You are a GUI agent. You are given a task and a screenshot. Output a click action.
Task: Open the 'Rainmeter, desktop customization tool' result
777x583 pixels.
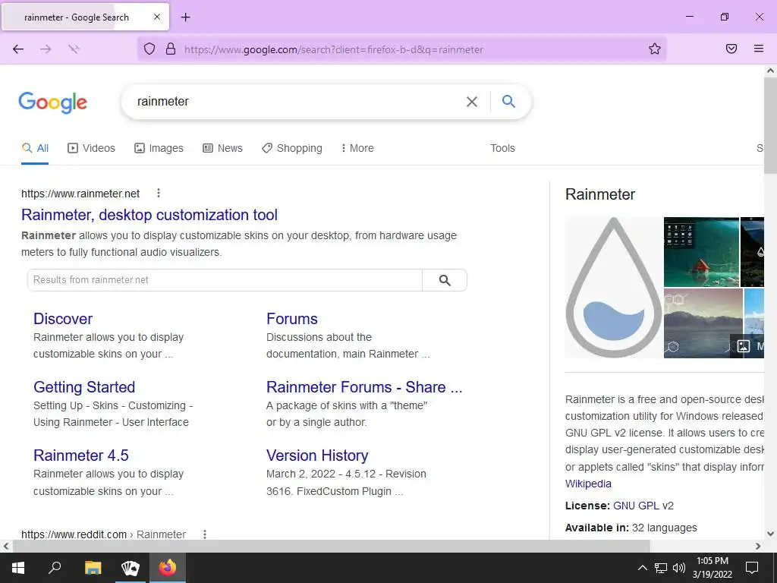pyautogui.click(x=149, y=215)
